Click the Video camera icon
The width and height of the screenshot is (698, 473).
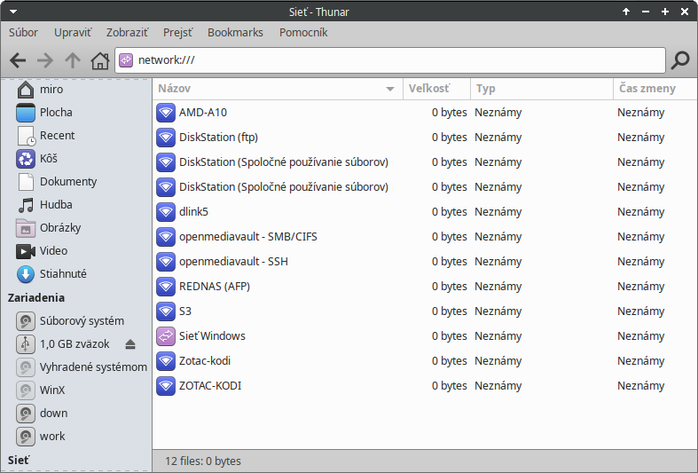point(26,251)
